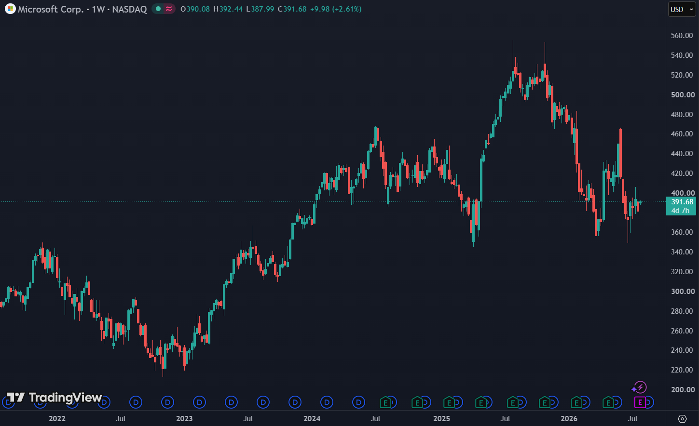This screenshot has height=426, width=699.
Task: Click the purple upcoming earnings E marker
Action: tap(640, 402)
